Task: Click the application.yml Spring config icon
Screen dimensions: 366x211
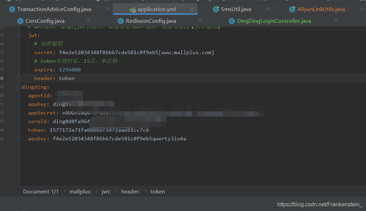Action: pyautogui.click(x=132, y=9)
